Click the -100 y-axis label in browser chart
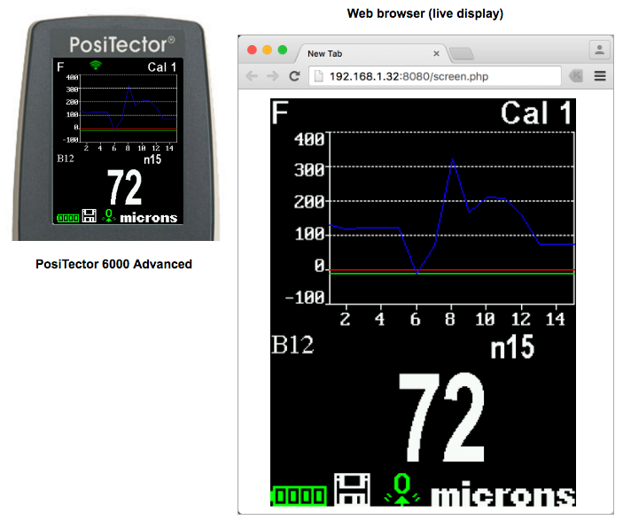Screen dimensions: 623x528 [x=305, y=298]
